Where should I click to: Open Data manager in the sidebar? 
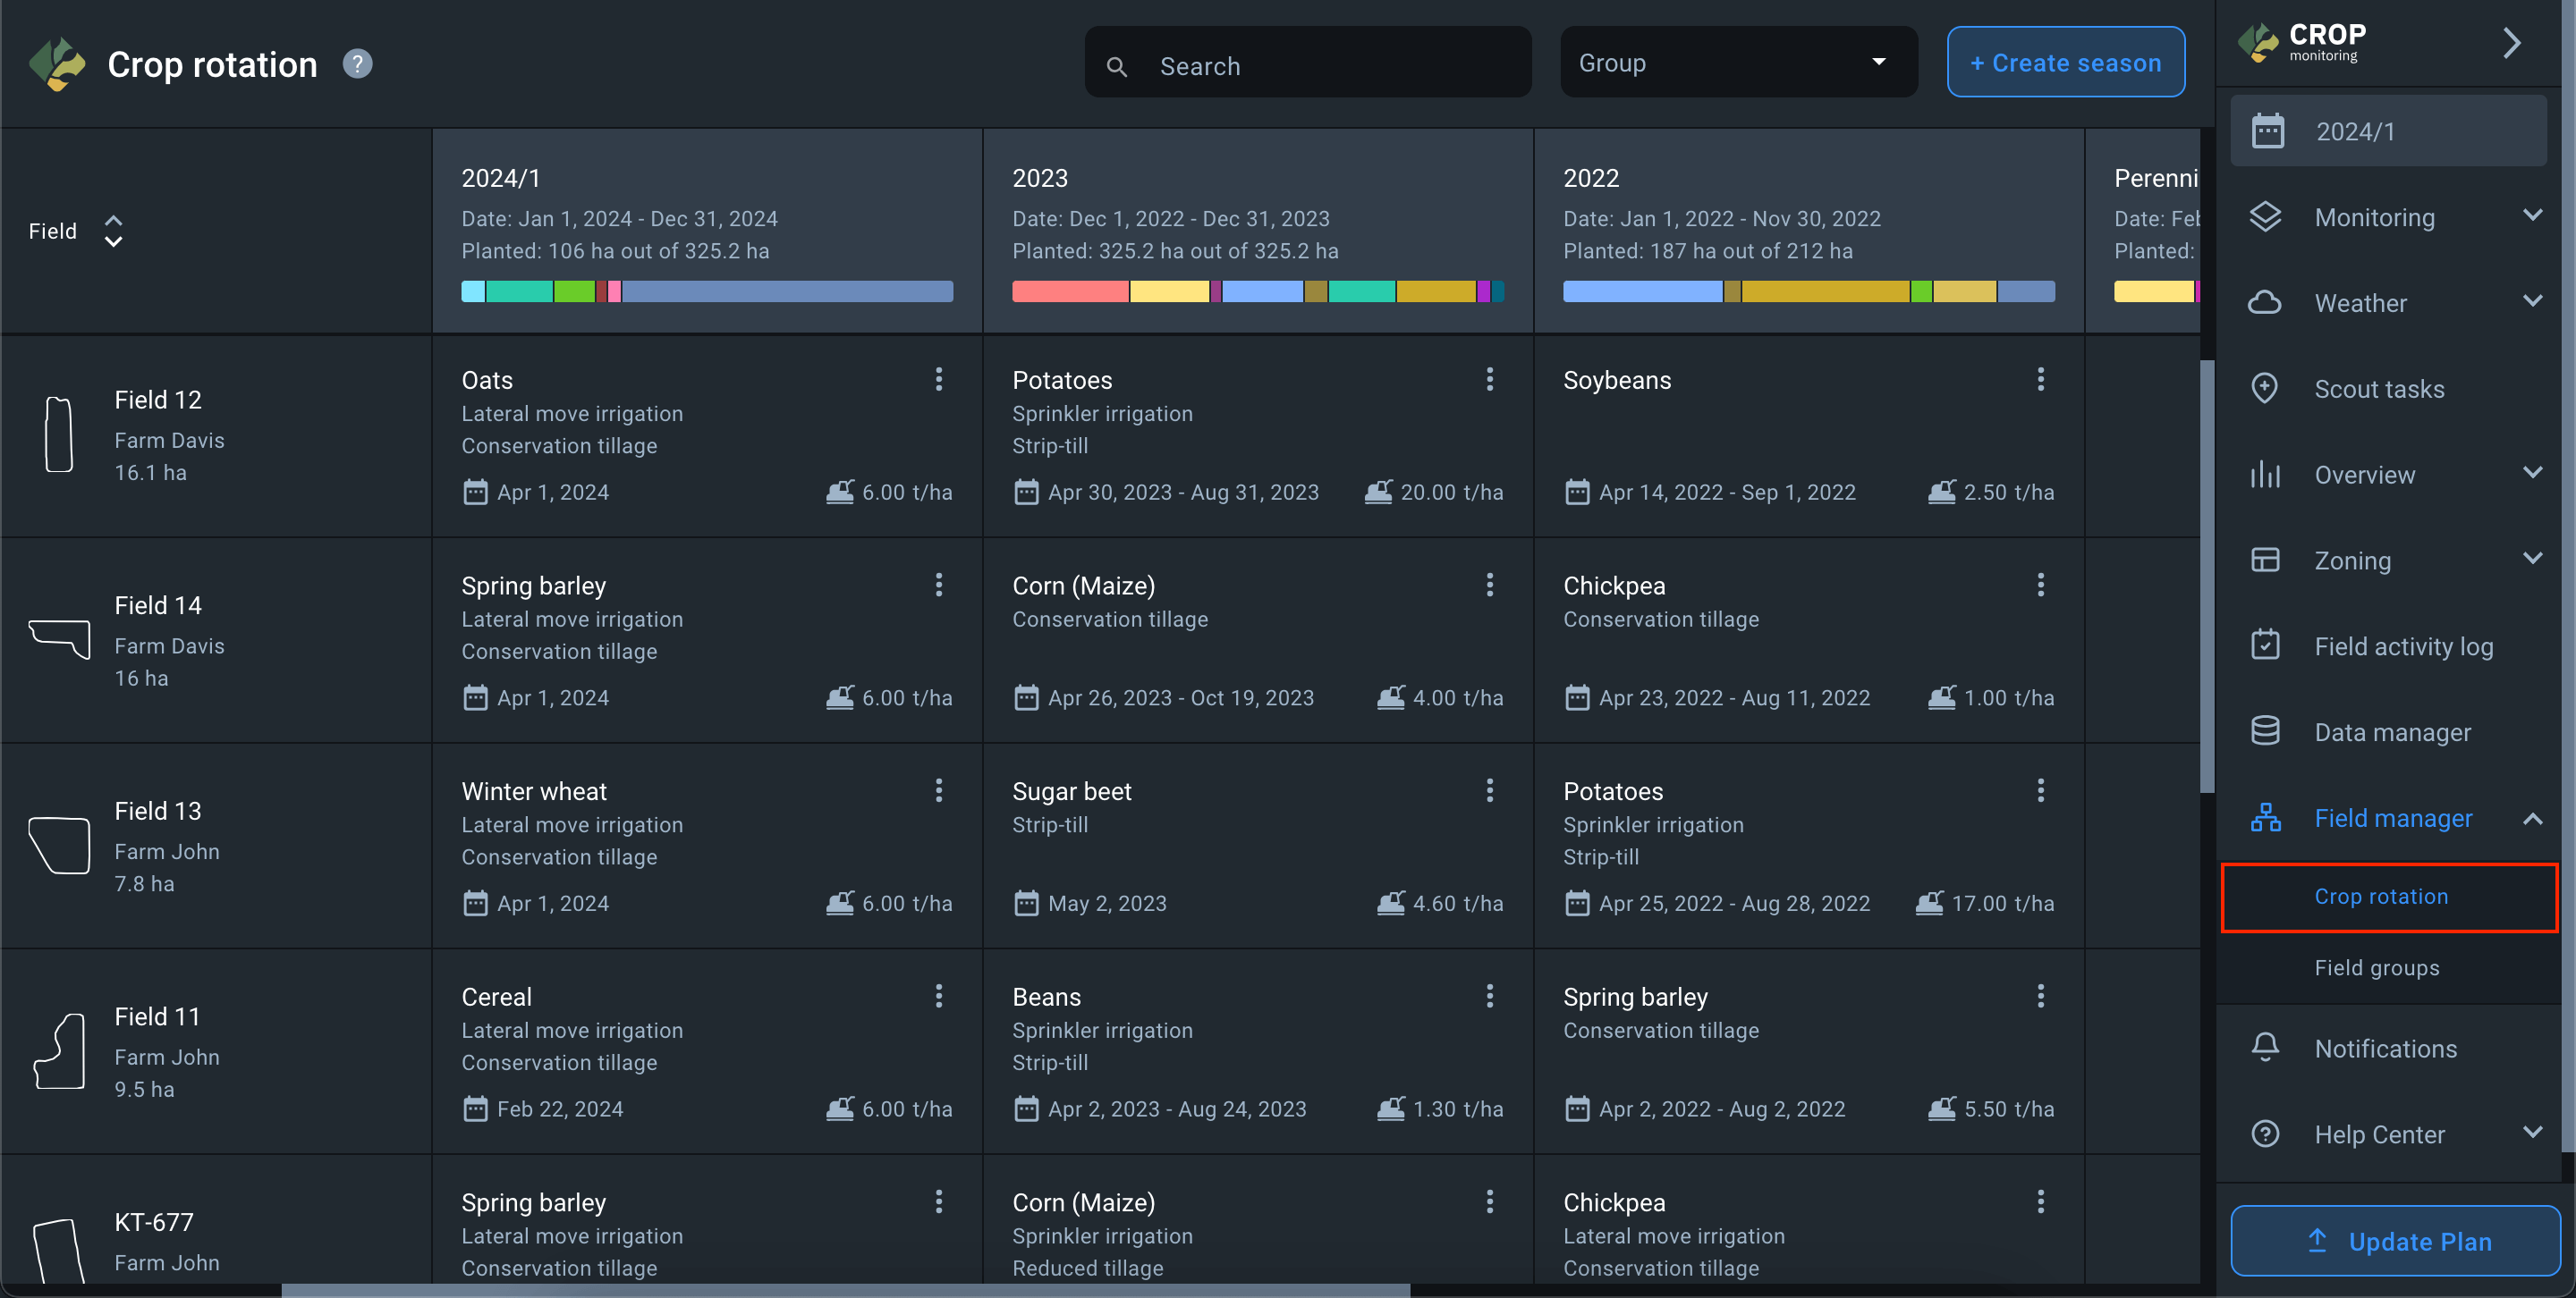coord(2392,732)
